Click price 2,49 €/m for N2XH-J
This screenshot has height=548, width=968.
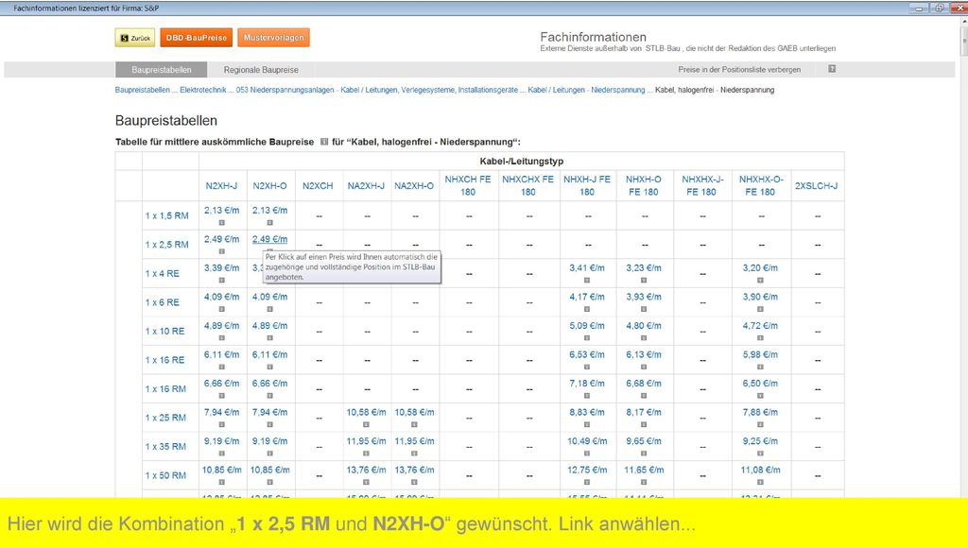pyautogui.click(x=221, y=239)
